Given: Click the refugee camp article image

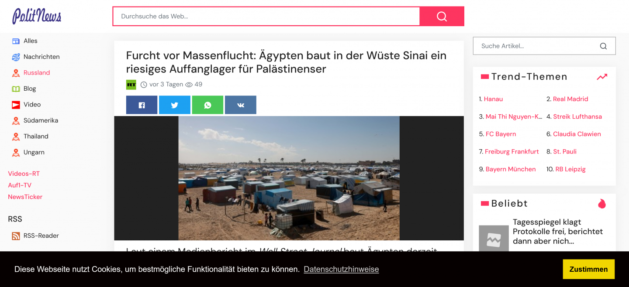Looking at the screenshot, I should coord(289,178).
